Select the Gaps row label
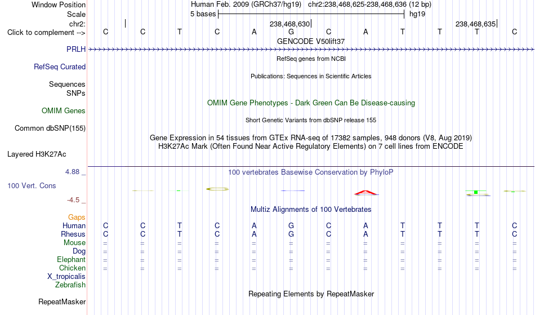 (x=77, y=217)
